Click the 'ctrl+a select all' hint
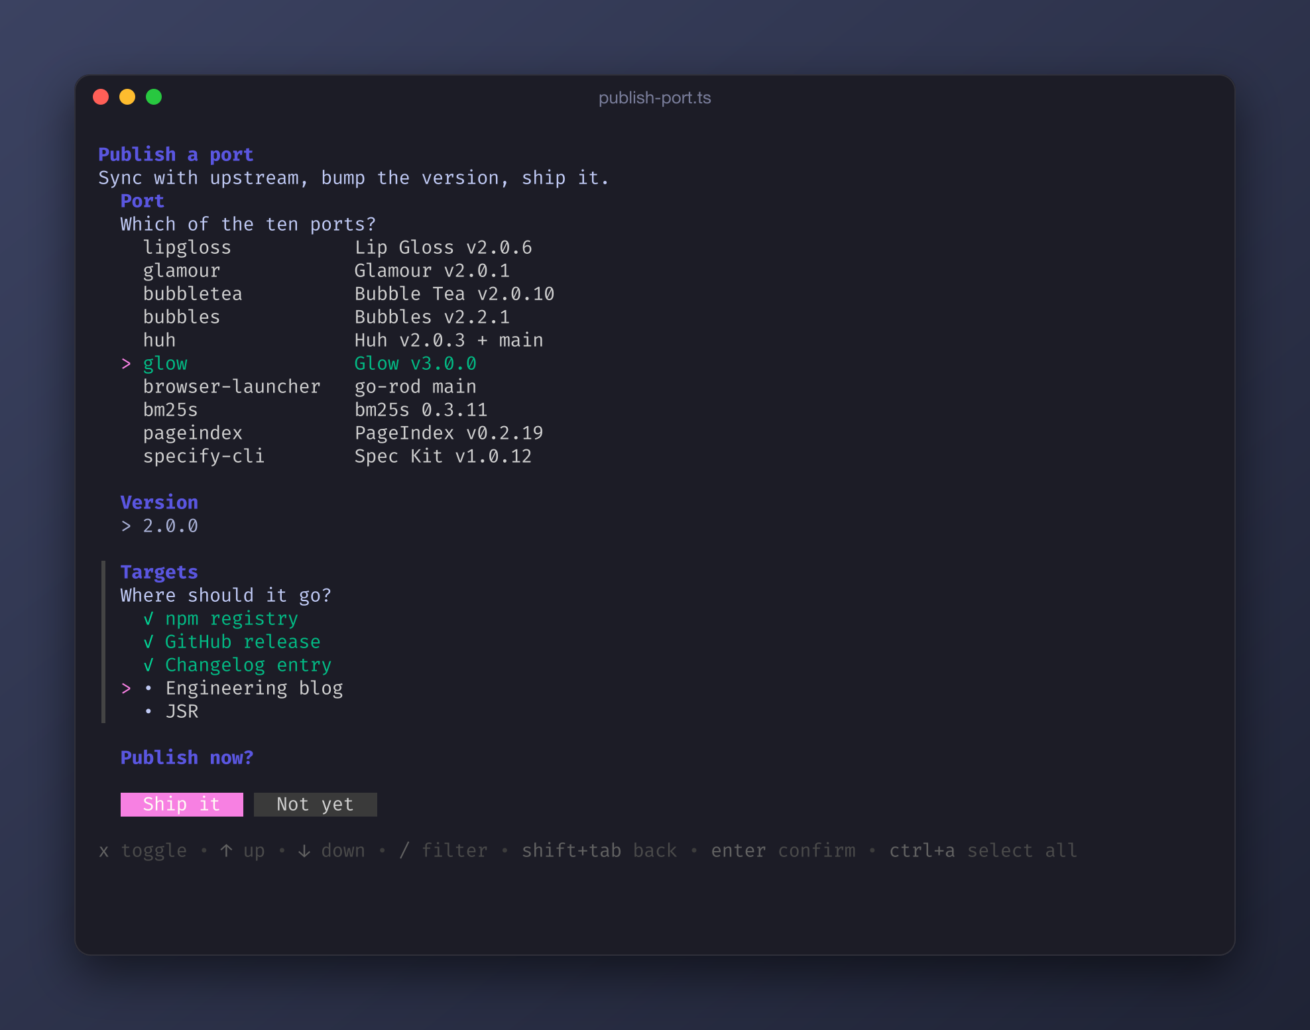Screen dimensions: 1310x1030 coord(983,850)
